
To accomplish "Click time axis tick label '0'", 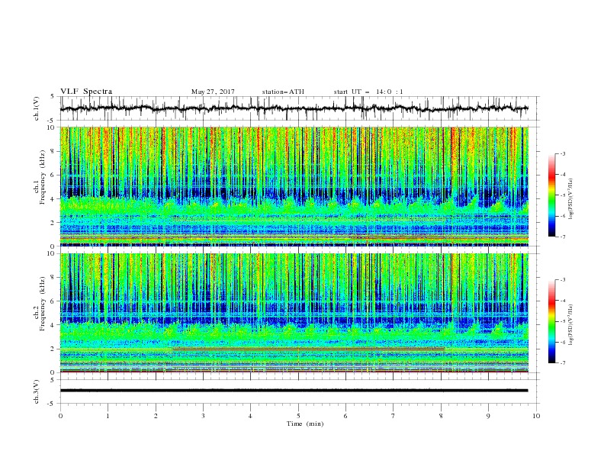I will click(x=60, y=416).
